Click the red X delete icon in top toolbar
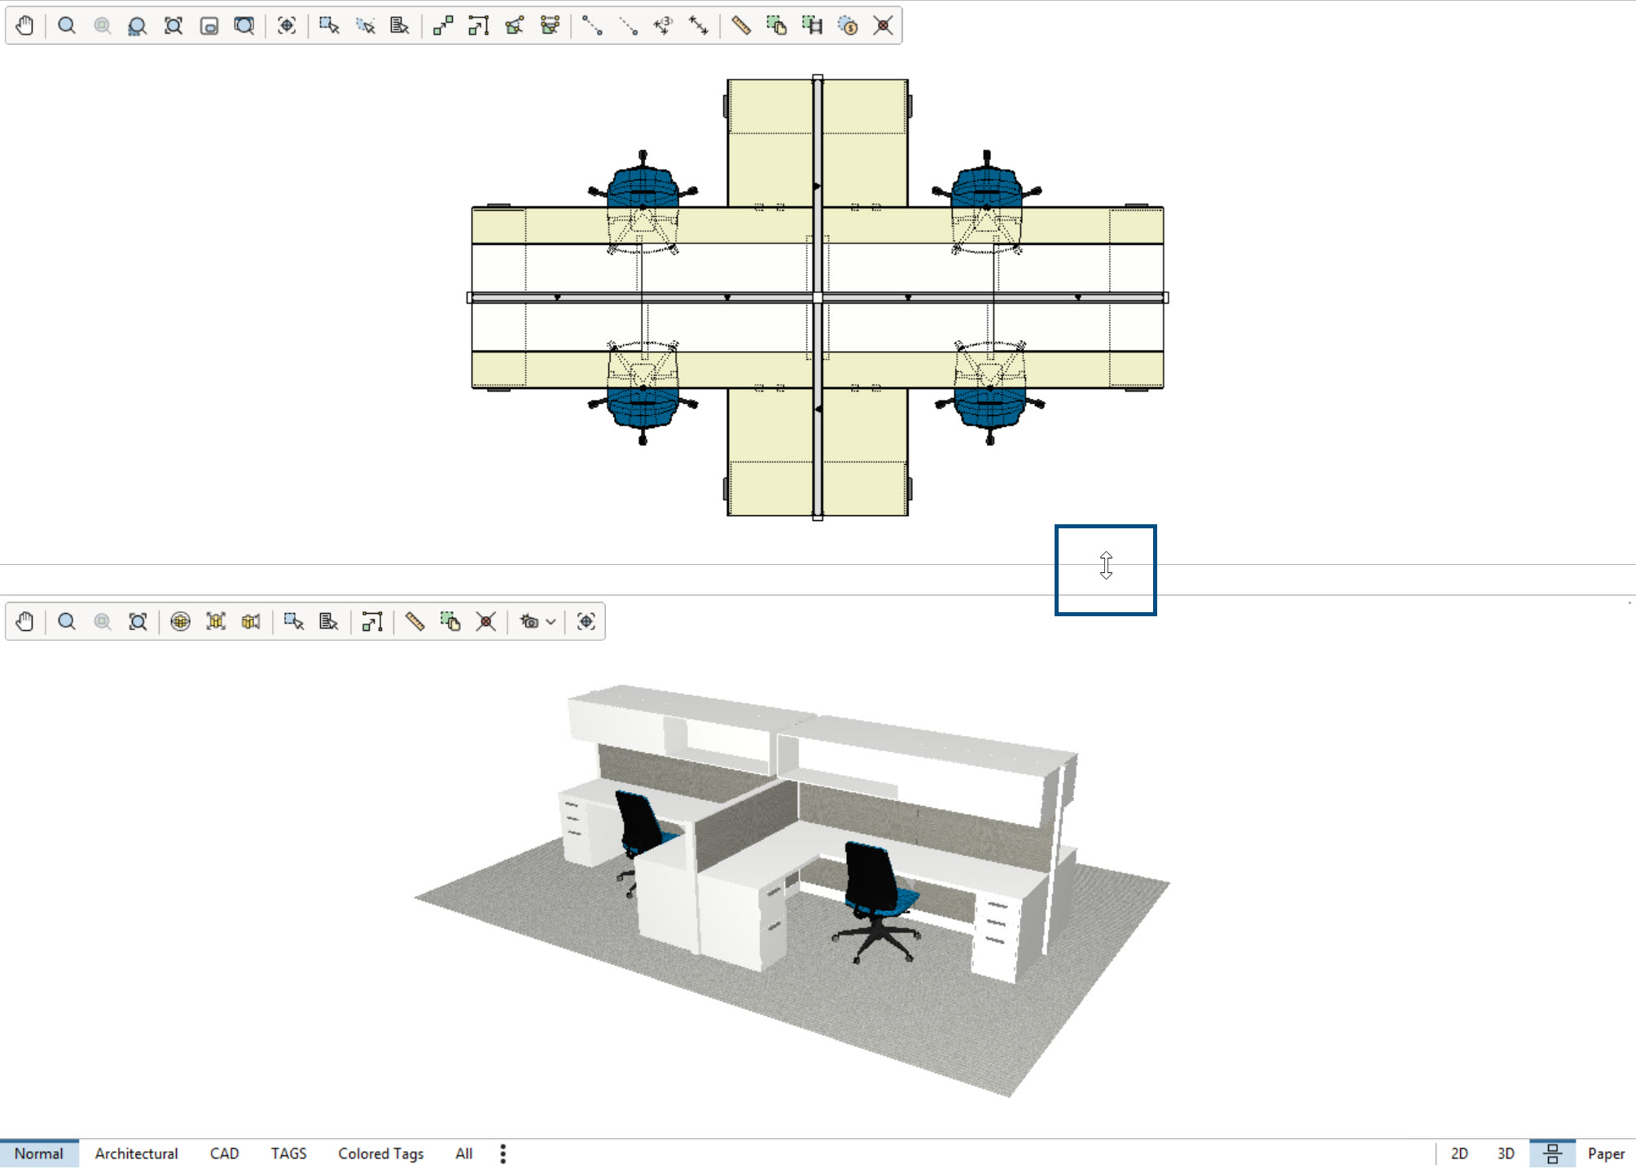This screenshot has height=1169, width=1636. [884, 25]
